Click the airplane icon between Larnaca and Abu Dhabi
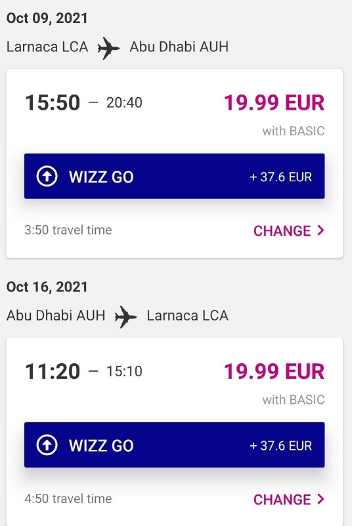The height and width of the screenshot is (526, 352). 108,48
